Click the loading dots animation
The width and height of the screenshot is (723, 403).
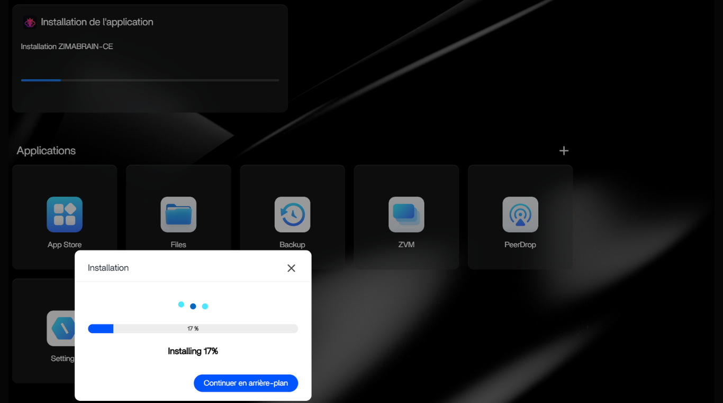pyautogui.click(x=193, y=305)
